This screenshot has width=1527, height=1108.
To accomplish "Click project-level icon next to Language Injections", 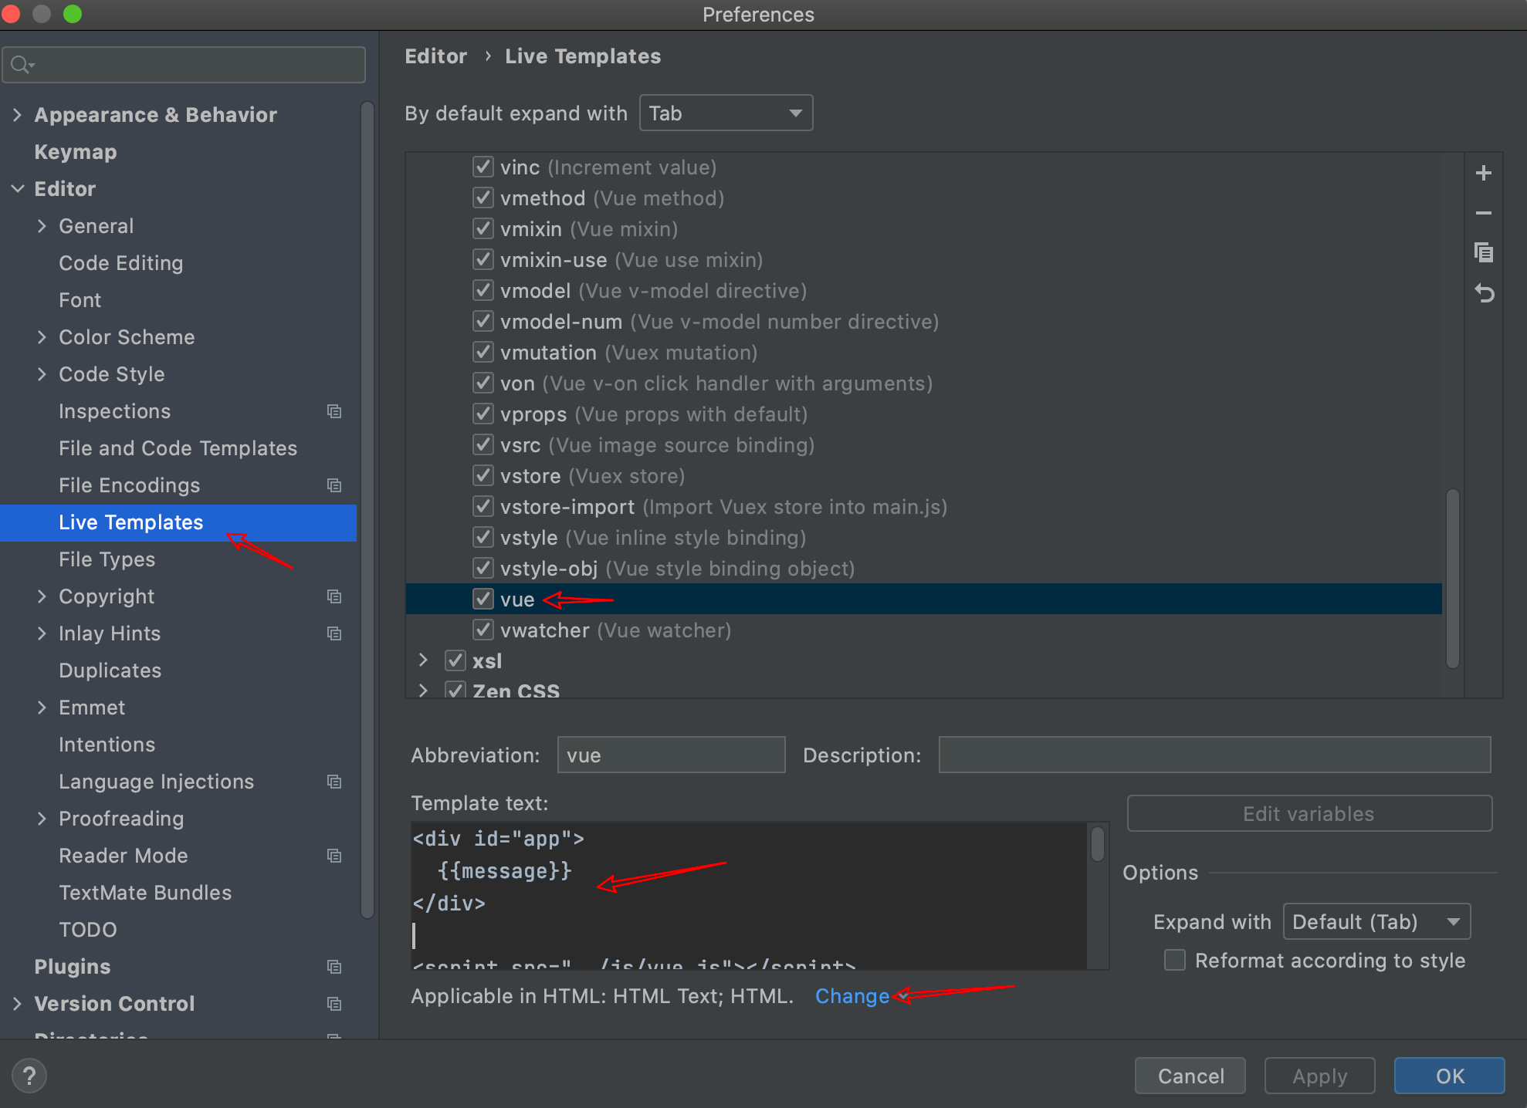I will (334, 782).
